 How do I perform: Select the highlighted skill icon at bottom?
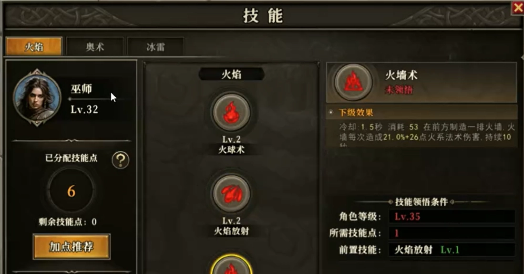click(231, 265)
